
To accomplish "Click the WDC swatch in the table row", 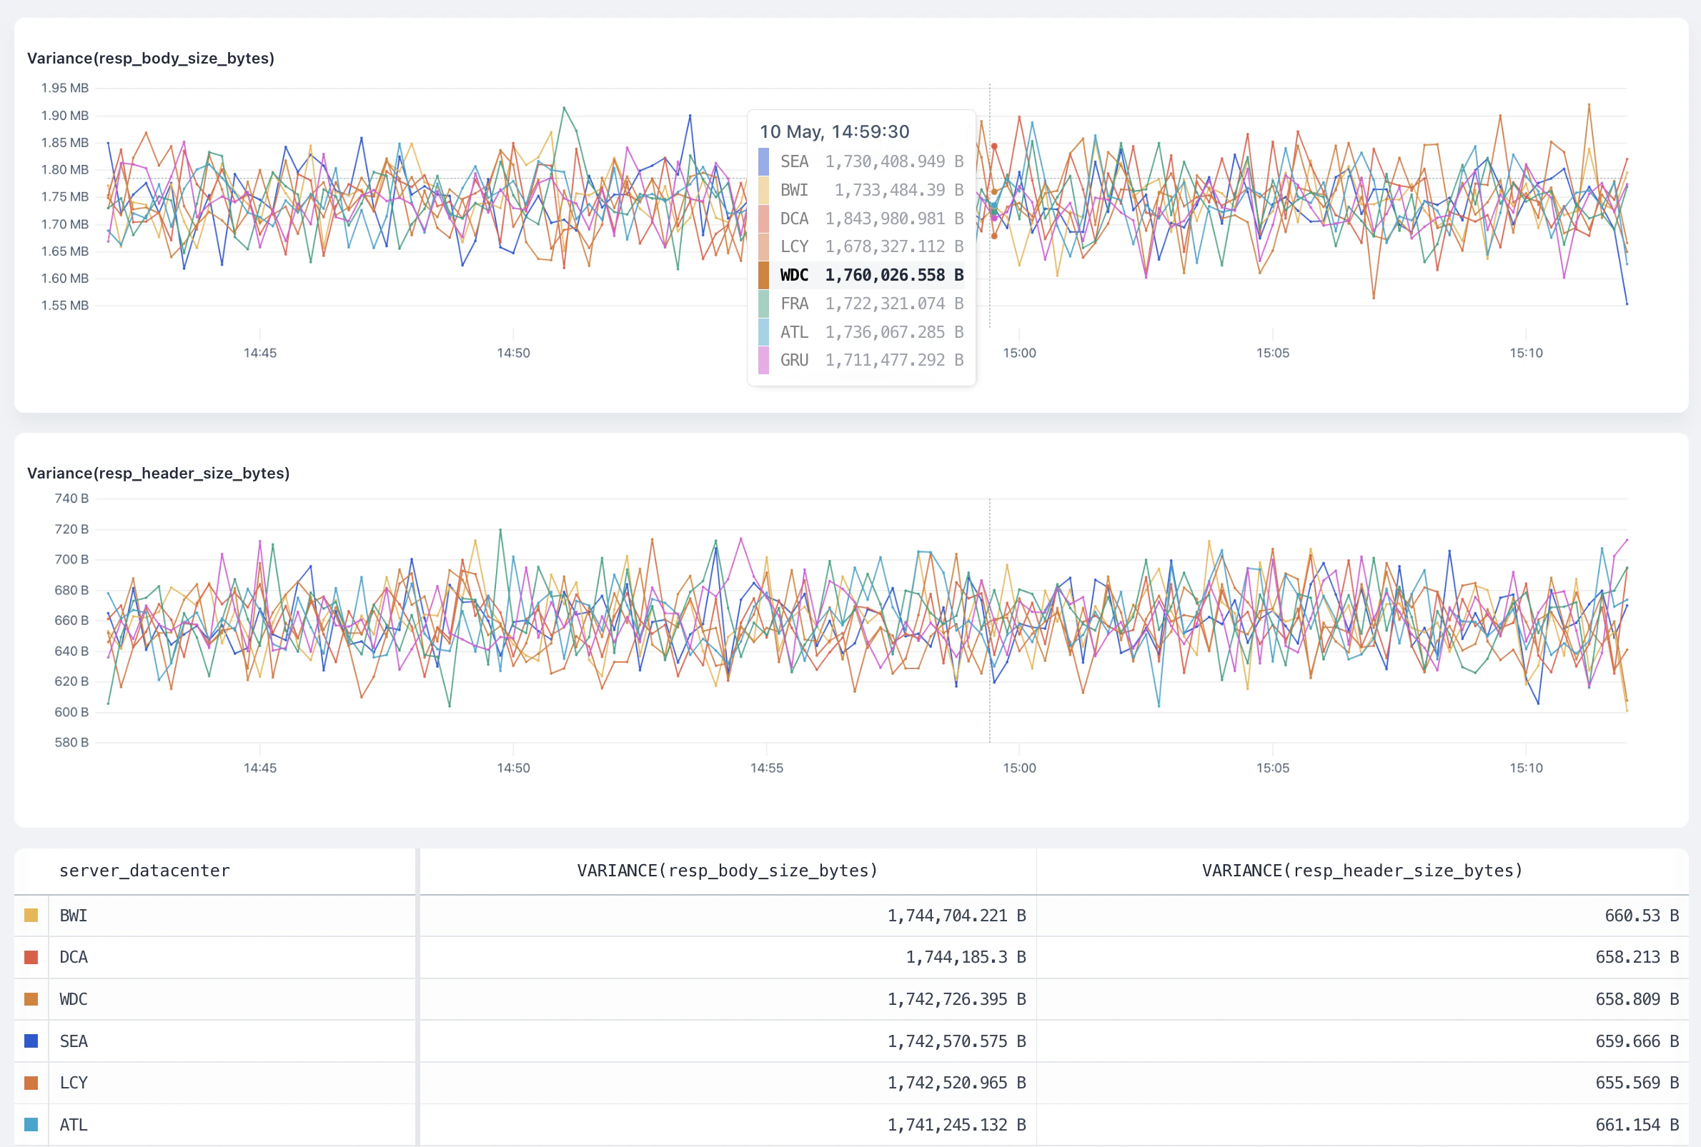I will tap(31, 998).
